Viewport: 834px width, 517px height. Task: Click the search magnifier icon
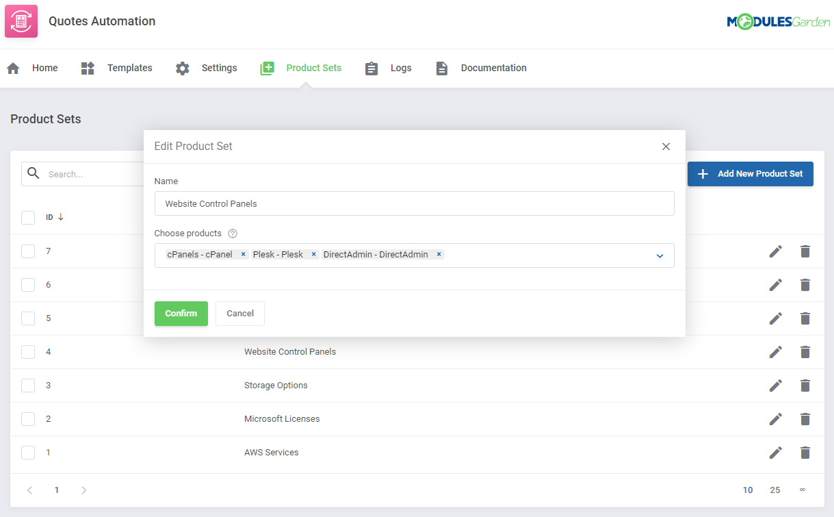coord(33,173)
